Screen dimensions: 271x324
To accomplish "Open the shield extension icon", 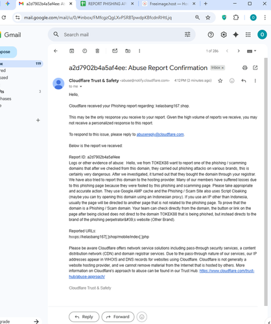I will tap(224, 17).
